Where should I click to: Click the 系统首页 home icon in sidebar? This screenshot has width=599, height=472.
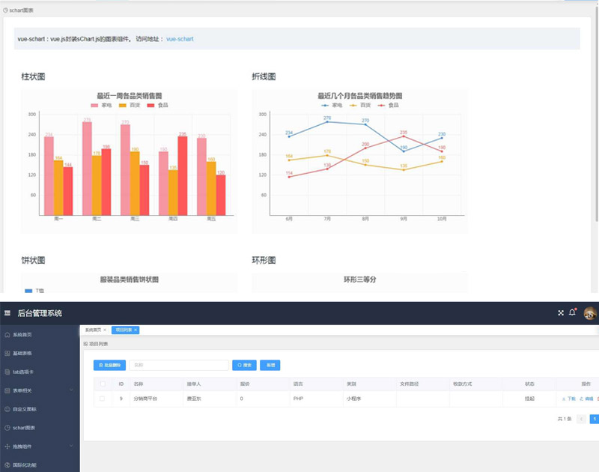point(7,334)
